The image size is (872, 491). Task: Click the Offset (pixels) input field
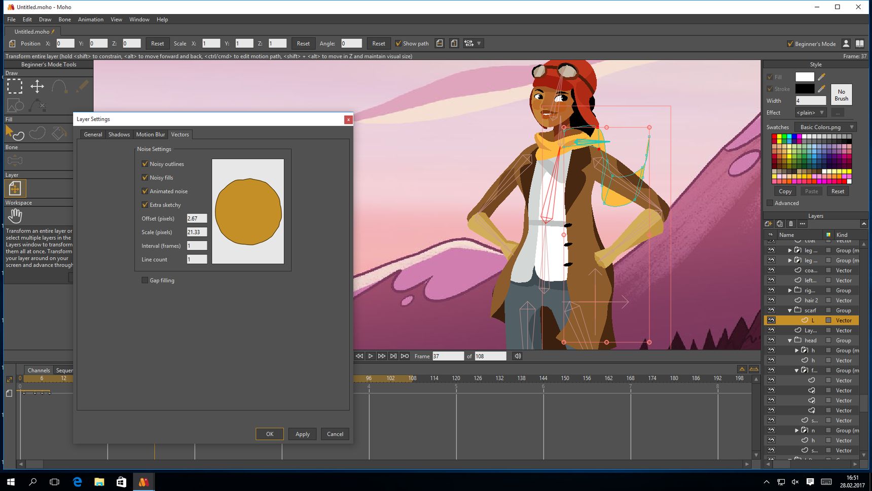point(197,219)
